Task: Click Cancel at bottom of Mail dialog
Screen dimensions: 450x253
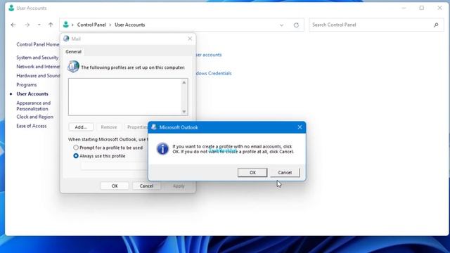Action: (146, 186)
